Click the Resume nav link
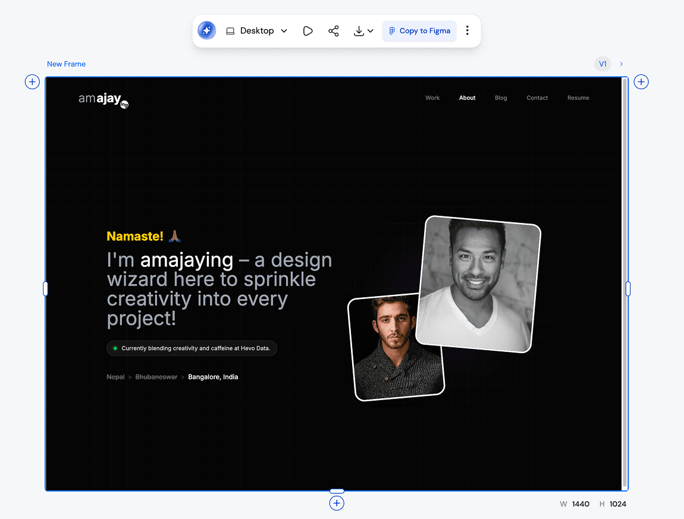 578,98
